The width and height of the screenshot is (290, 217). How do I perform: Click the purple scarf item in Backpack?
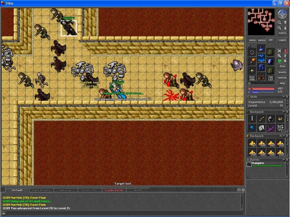click(271, 128)
